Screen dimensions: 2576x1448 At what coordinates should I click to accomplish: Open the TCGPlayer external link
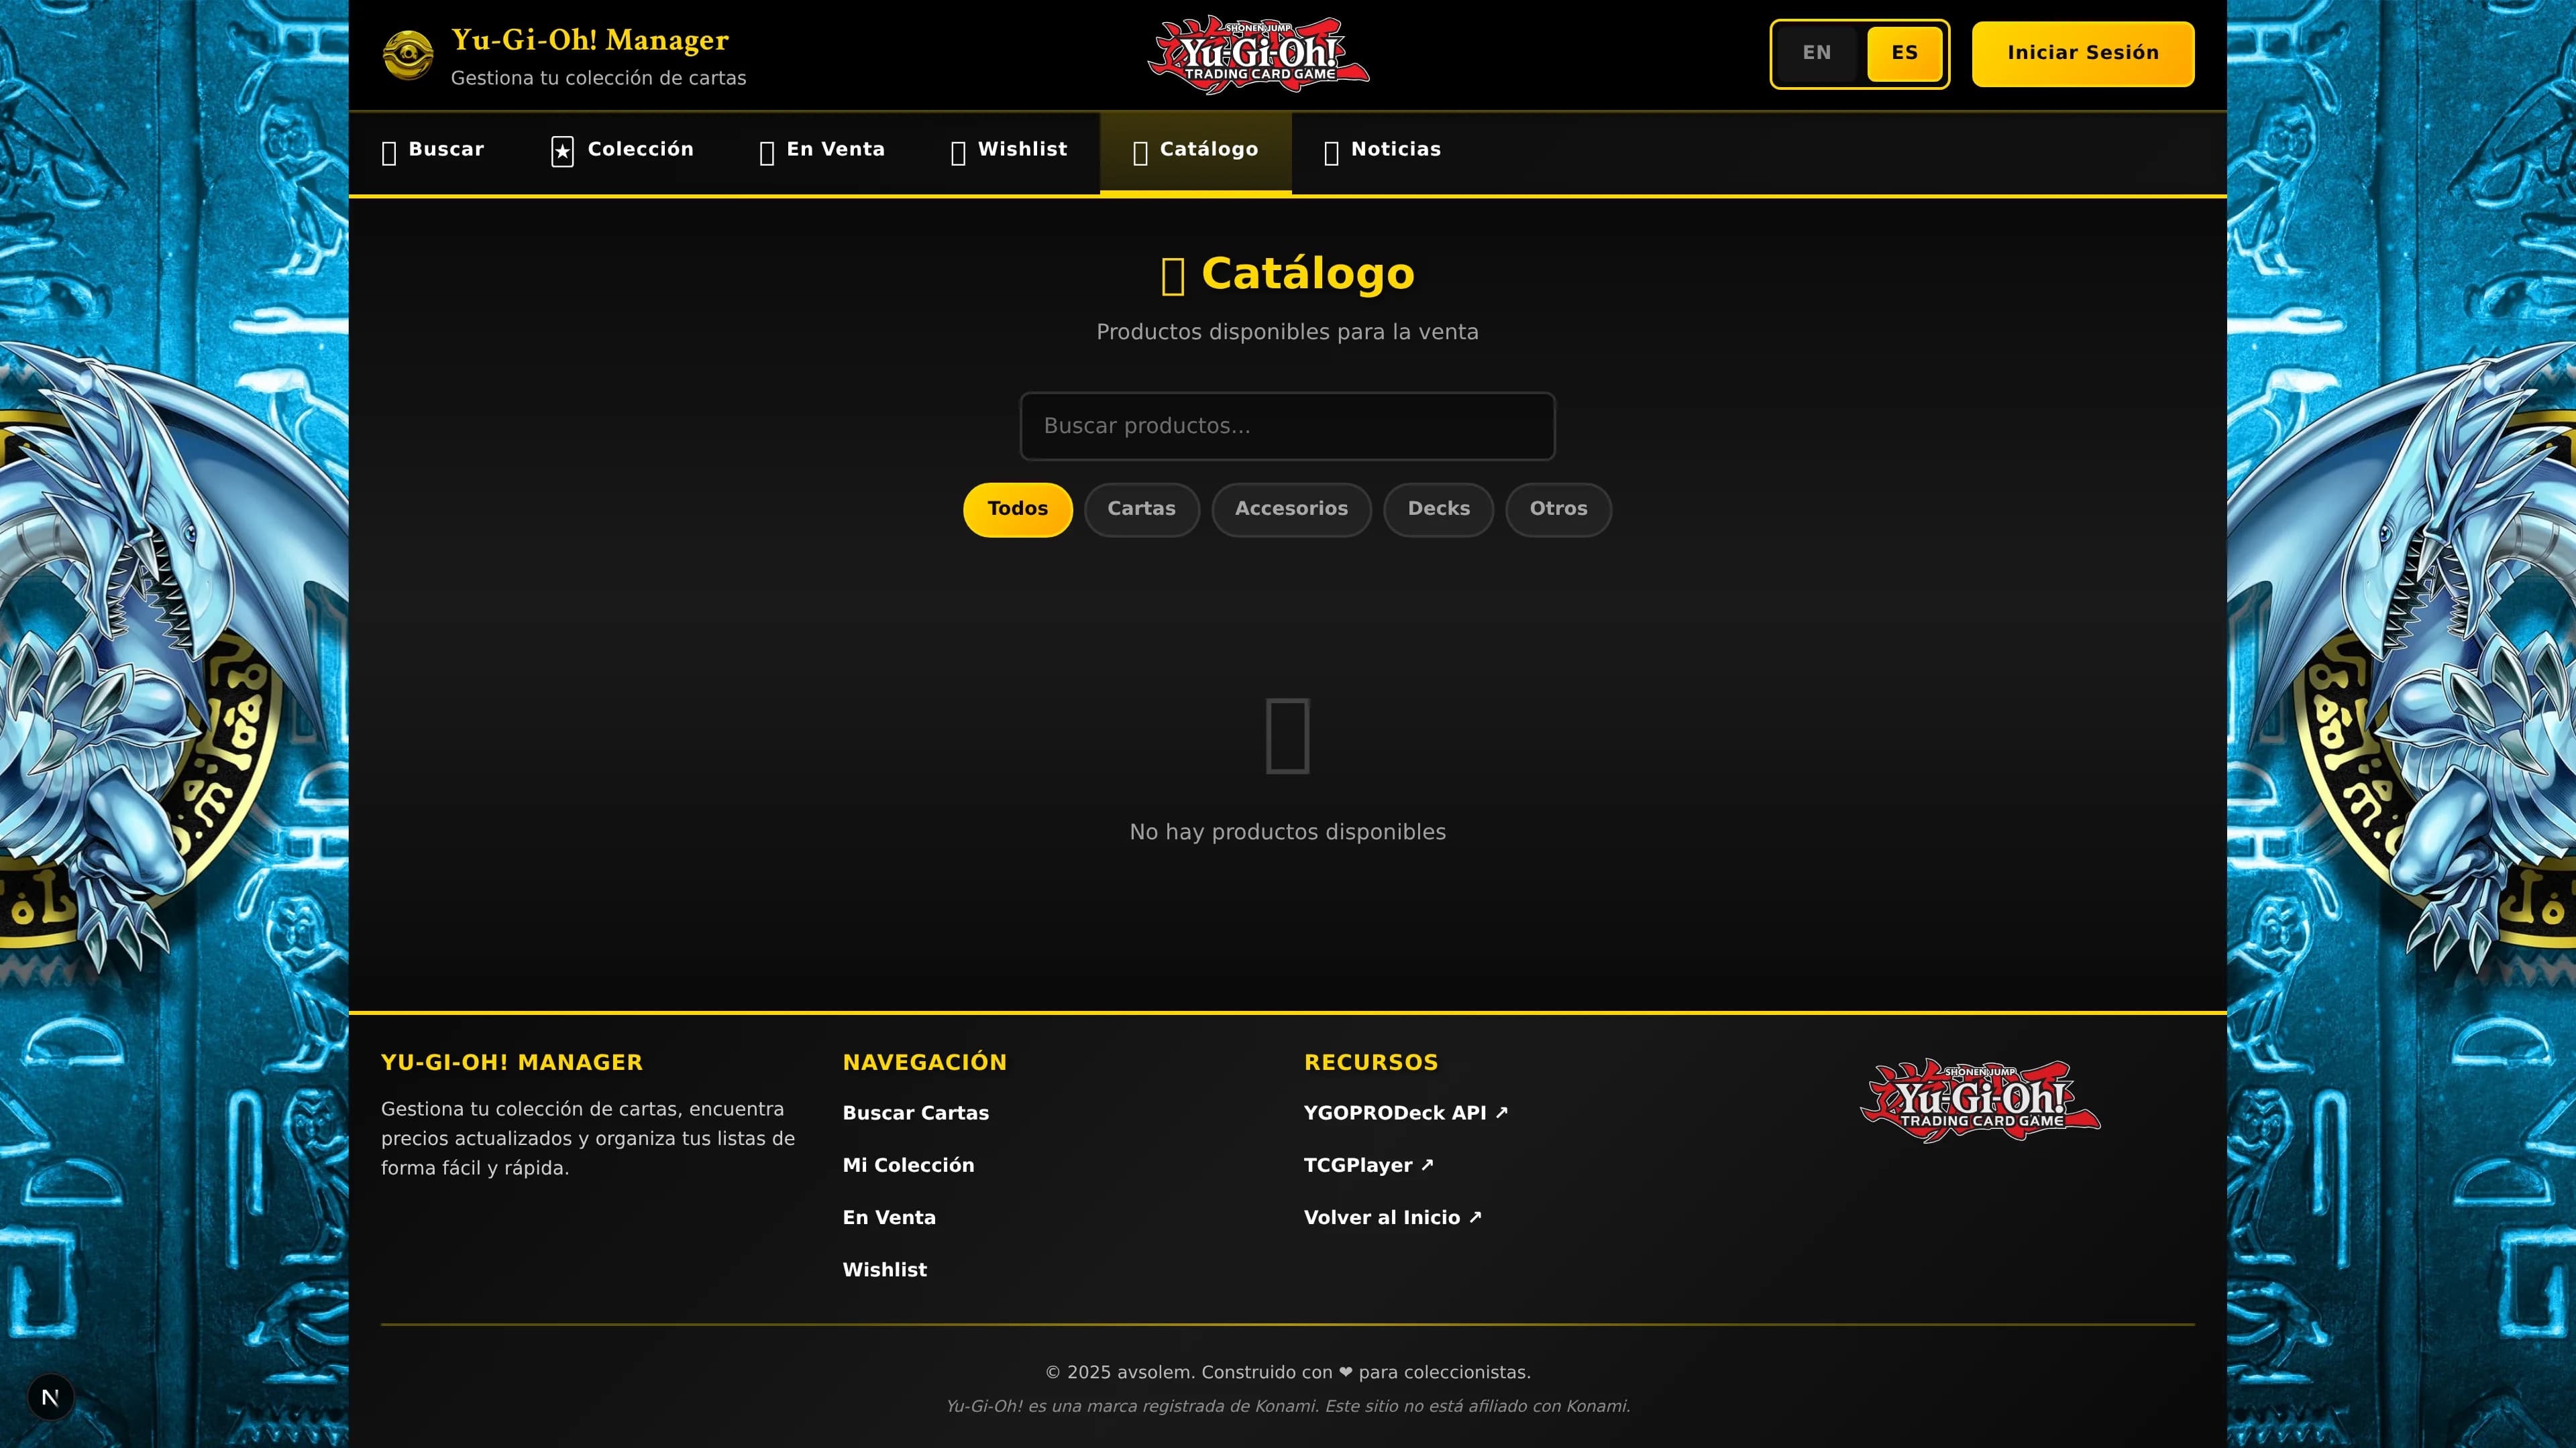[x=1368, y=1165]
